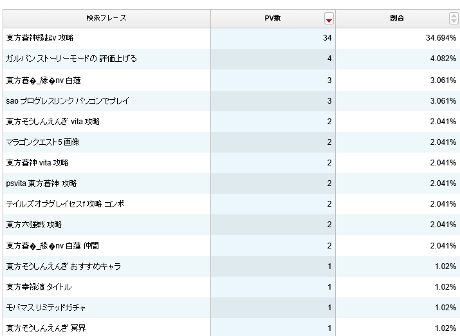Viewport: 460px width, 336px height.
Task: Select search phrase 東方蒼神縁起v 攻略
Action: coord(40,38)
